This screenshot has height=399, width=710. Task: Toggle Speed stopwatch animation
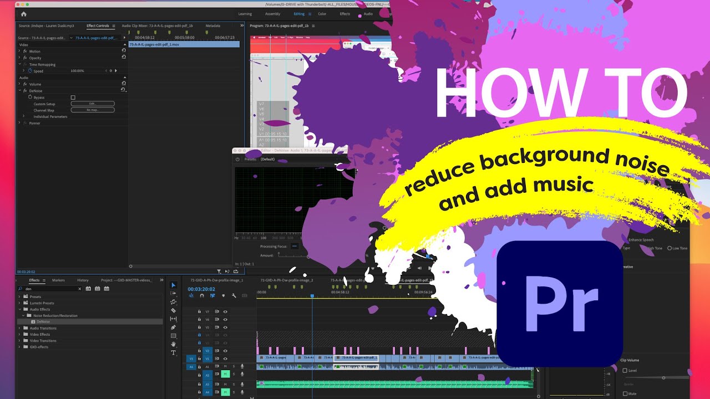pos(31,71)
